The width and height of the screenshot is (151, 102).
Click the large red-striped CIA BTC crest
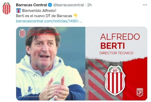115,80
